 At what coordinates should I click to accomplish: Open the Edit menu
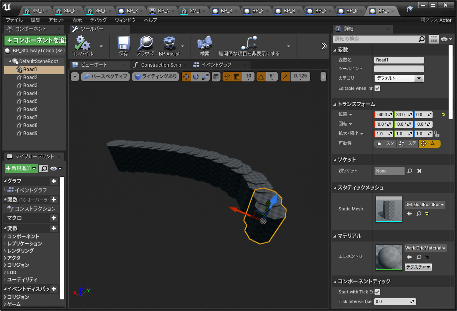click(36, 20)
